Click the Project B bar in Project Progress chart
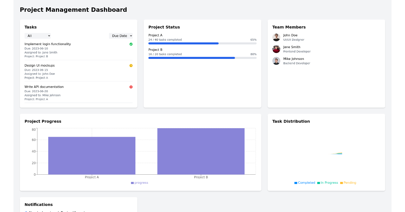This screenshot has height=212, width=405. click(201, 151)
